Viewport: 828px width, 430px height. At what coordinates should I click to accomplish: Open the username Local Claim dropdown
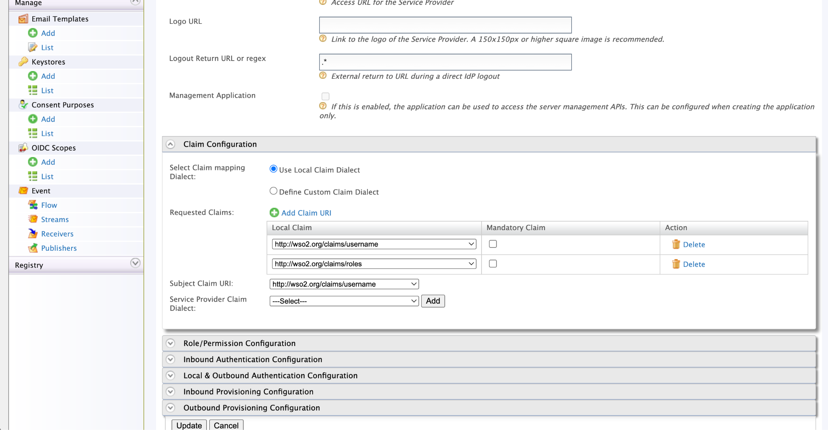pos(374,244)
